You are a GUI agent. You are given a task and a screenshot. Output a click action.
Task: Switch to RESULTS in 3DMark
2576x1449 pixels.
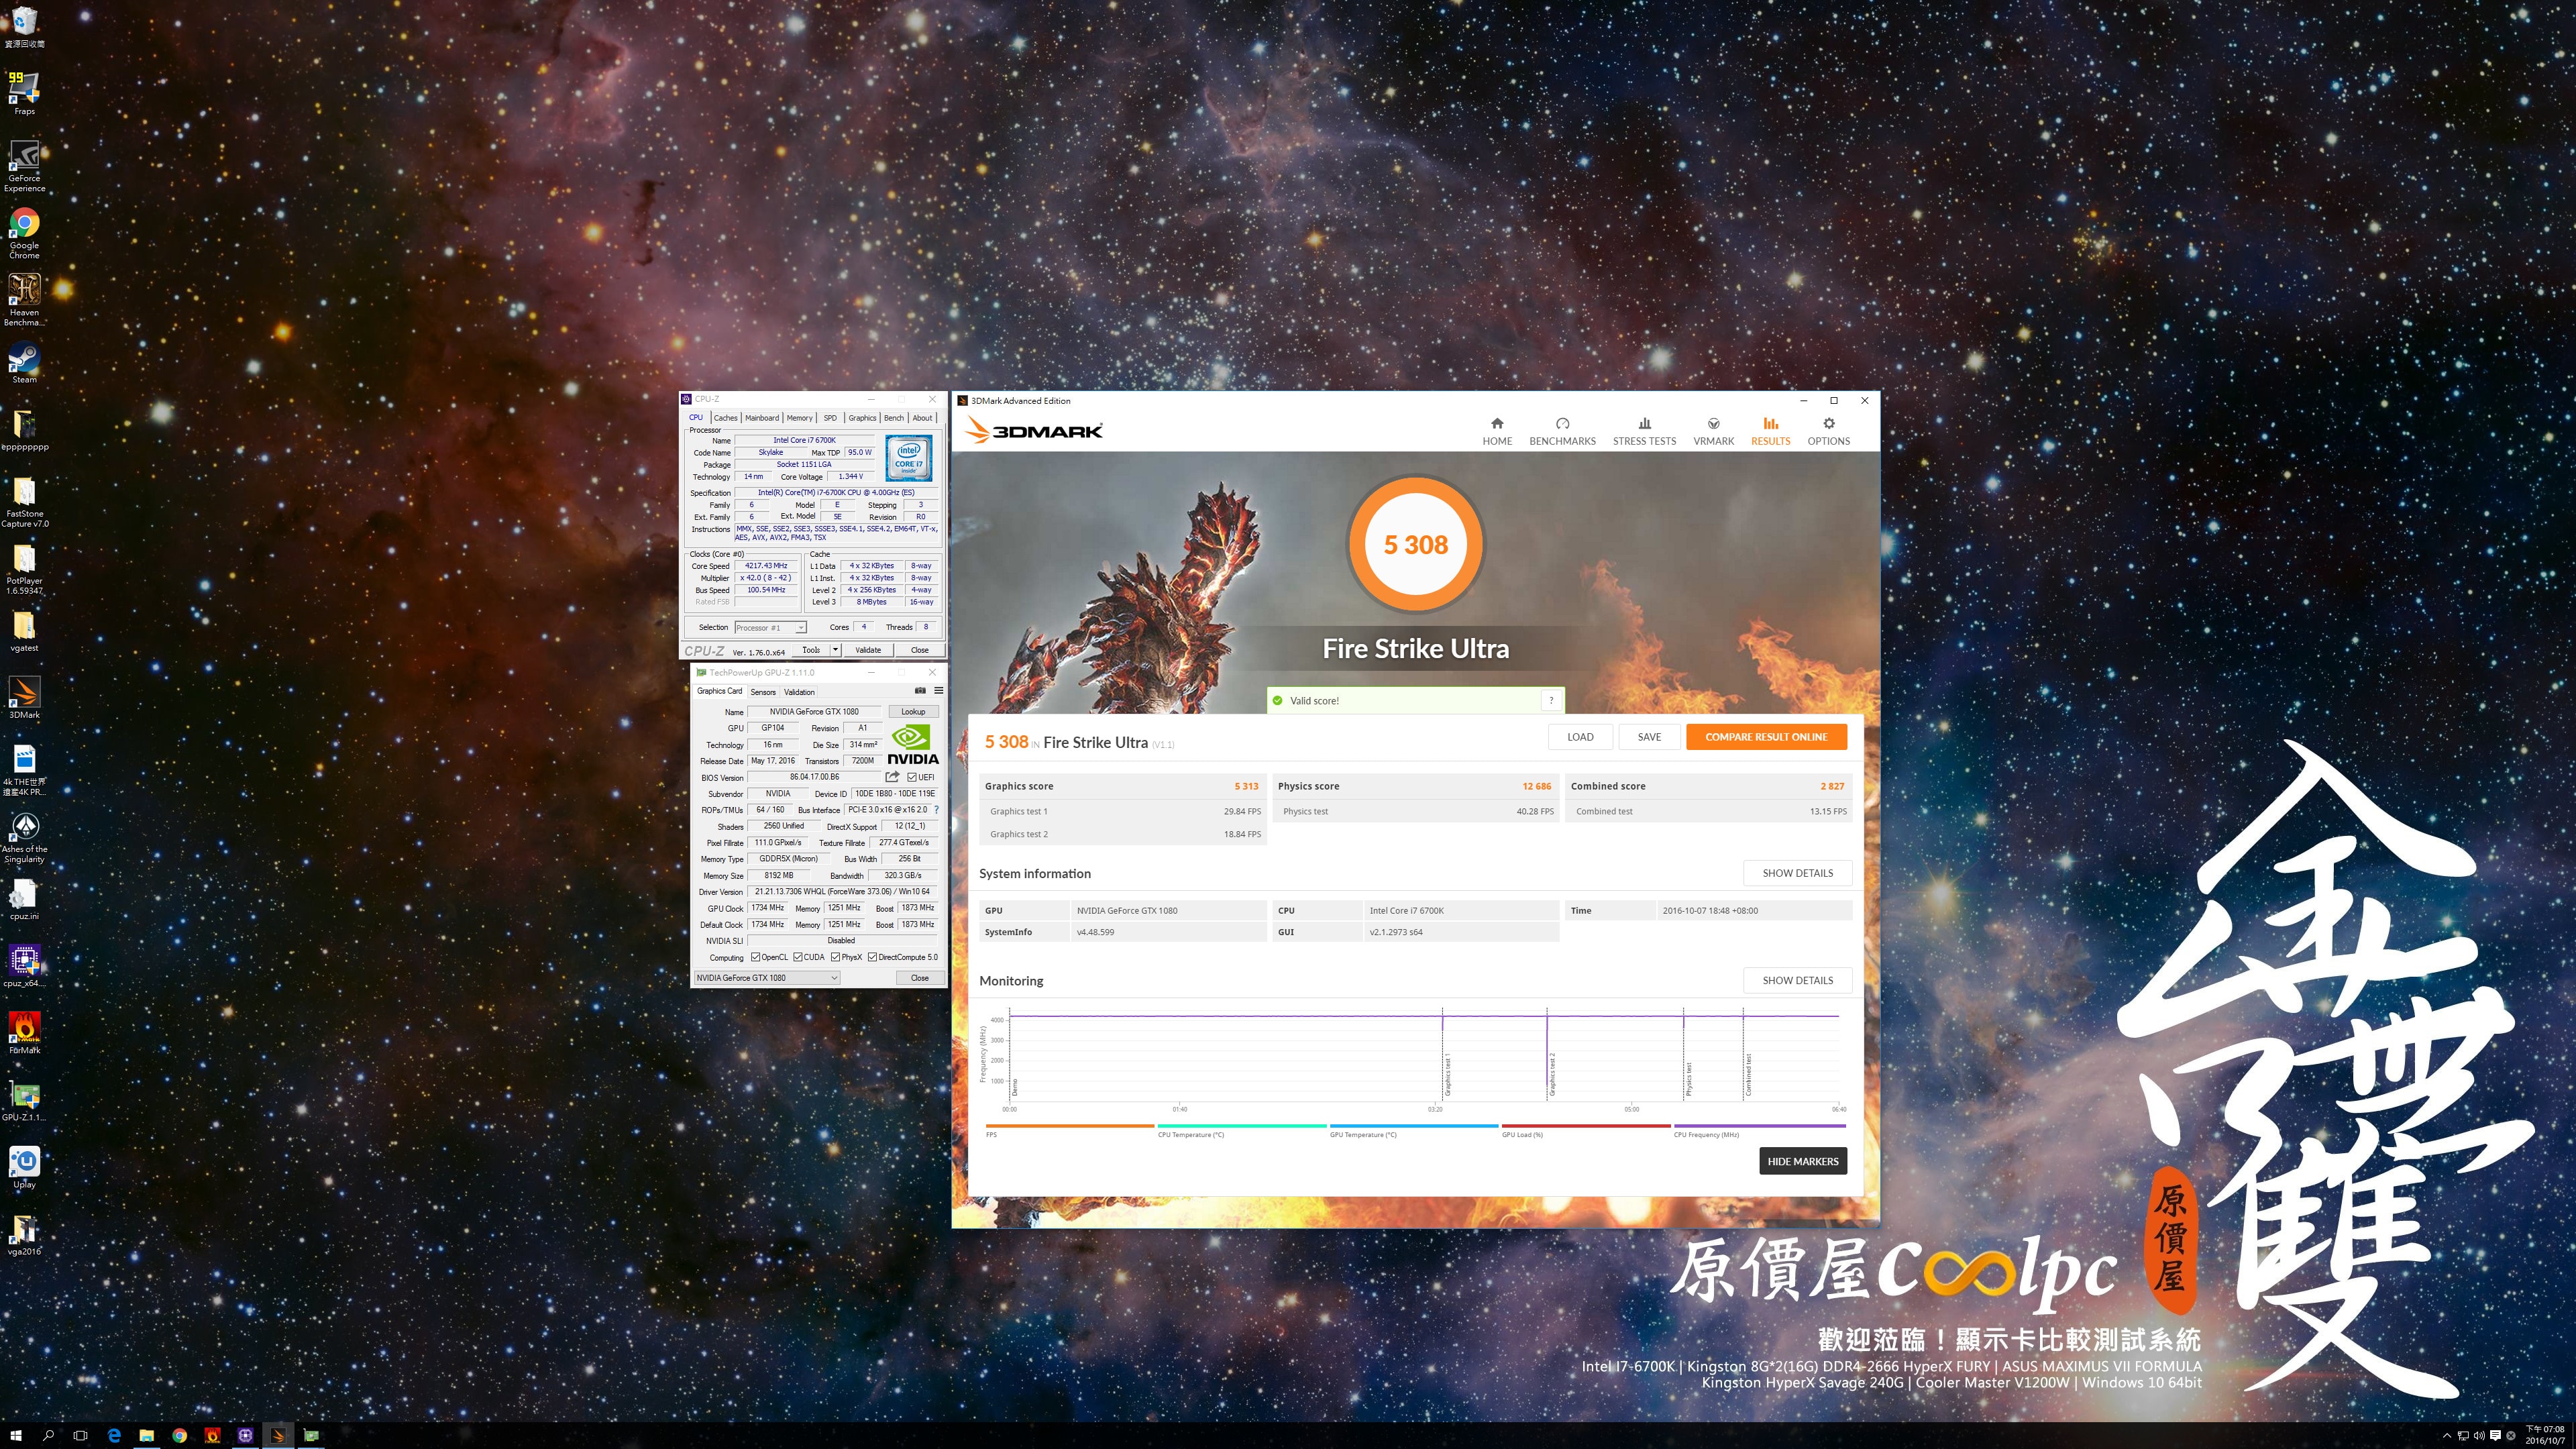(1770, 431)
